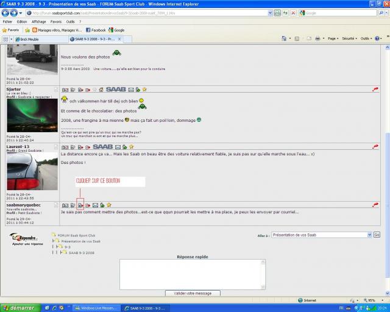Click the Print icon in the command bar
This screenshot has height=312, width=390.
point(317,38)
